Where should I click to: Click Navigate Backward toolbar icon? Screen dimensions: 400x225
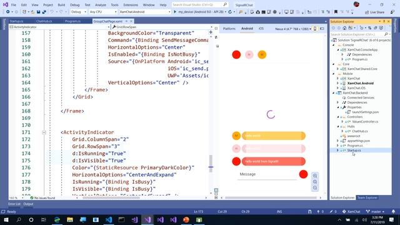tap(8, 12)
